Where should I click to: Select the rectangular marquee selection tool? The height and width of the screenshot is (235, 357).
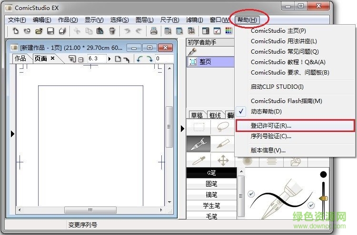pos(199,127)
